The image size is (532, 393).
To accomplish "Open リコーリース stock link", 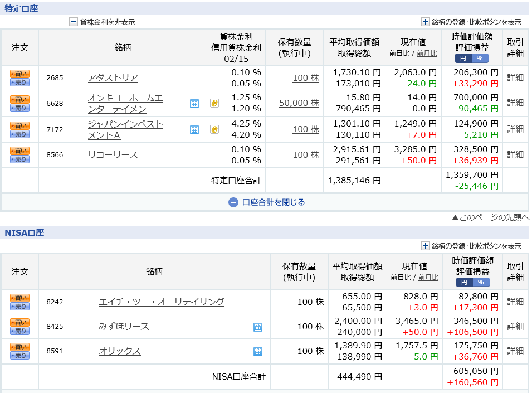I will tap(113, 155).
